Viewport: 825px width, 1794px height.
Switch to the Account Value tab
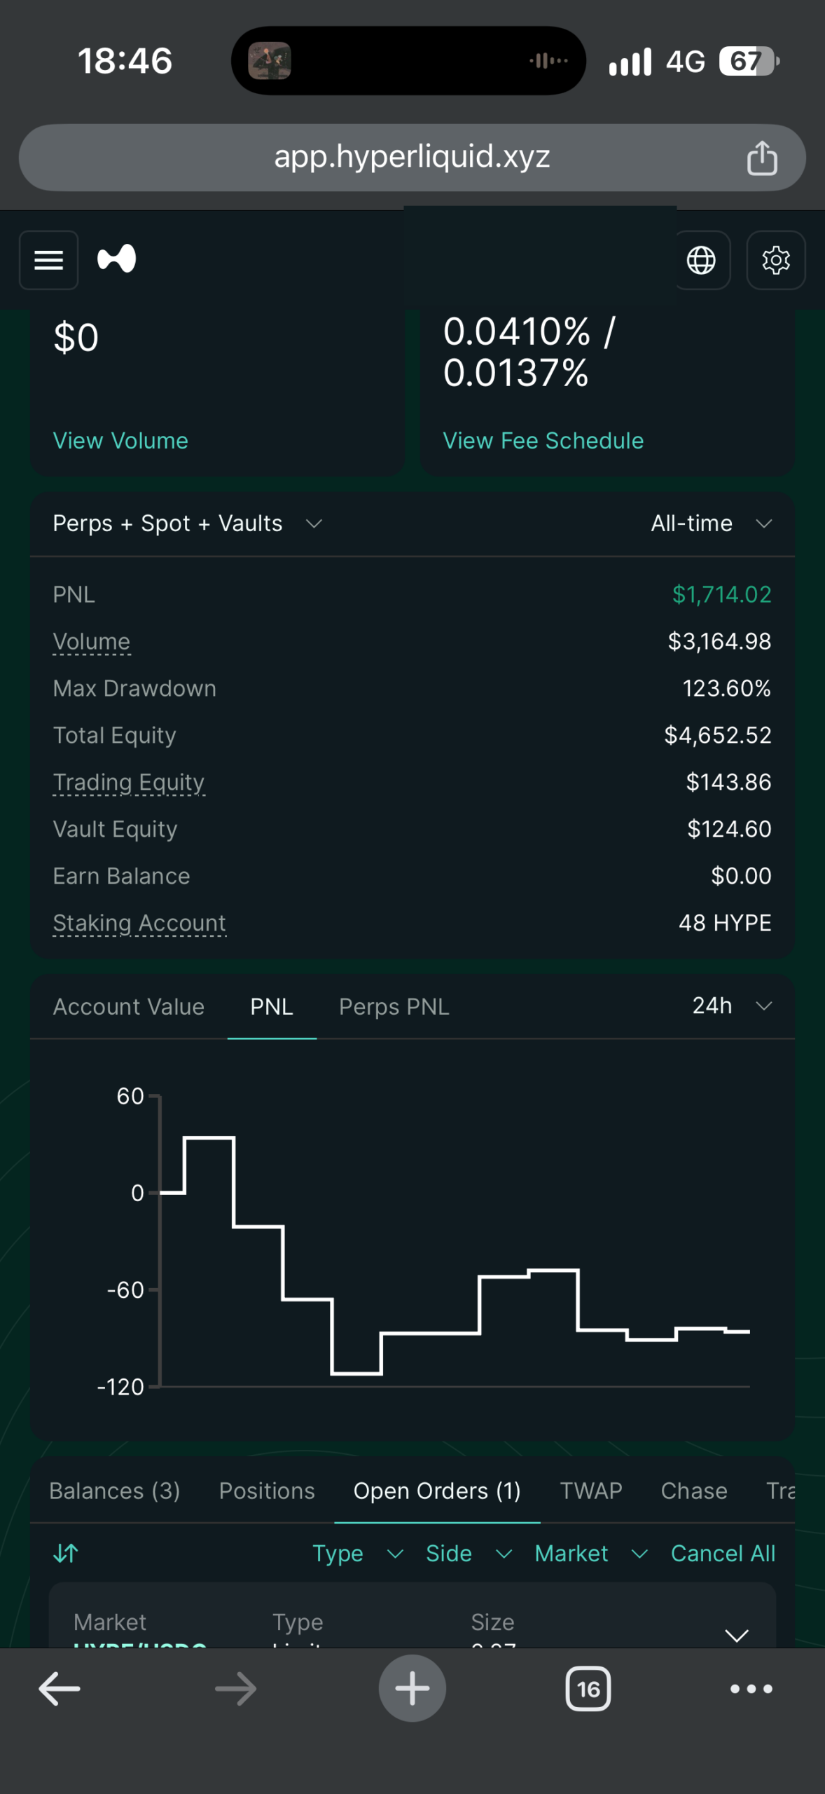pos(129,1006)
